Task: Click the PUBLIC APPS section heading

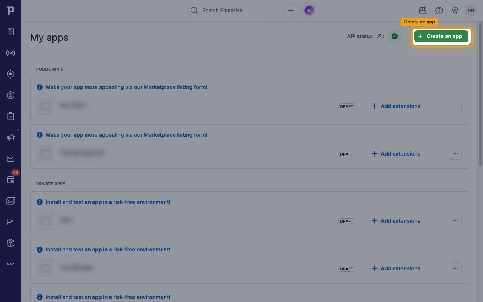Action: point(50,69)
